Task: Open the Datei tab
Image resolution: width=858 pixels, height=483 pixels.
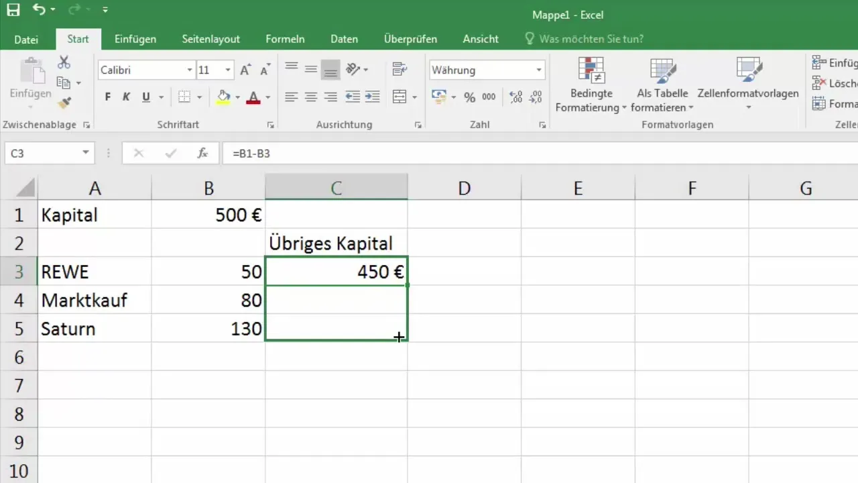Action: (x=26, y=39)
